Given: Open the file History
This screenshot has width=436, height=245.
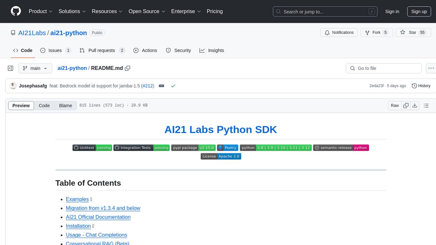Looking at the screenshot, I should [421, 86].
